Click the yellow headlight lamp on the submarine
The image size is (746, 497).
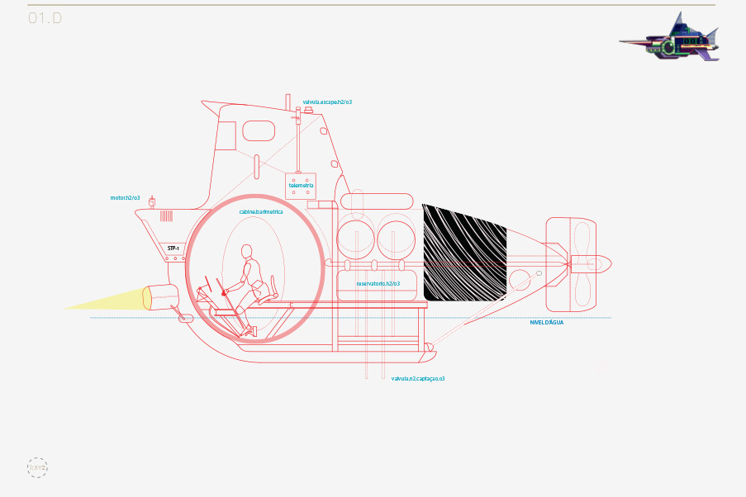pyautogui.click(x=160, y=296)
